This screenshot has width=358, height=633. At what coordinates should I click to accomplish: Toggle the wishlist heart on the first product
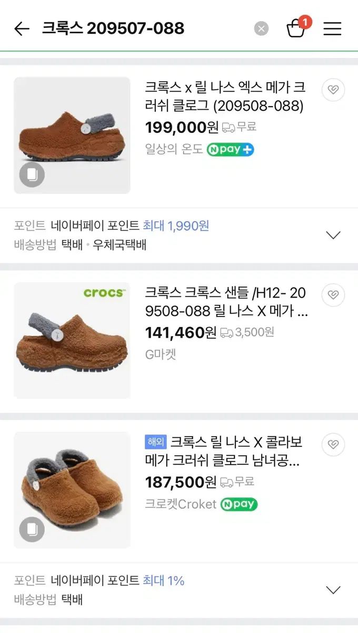333,90
